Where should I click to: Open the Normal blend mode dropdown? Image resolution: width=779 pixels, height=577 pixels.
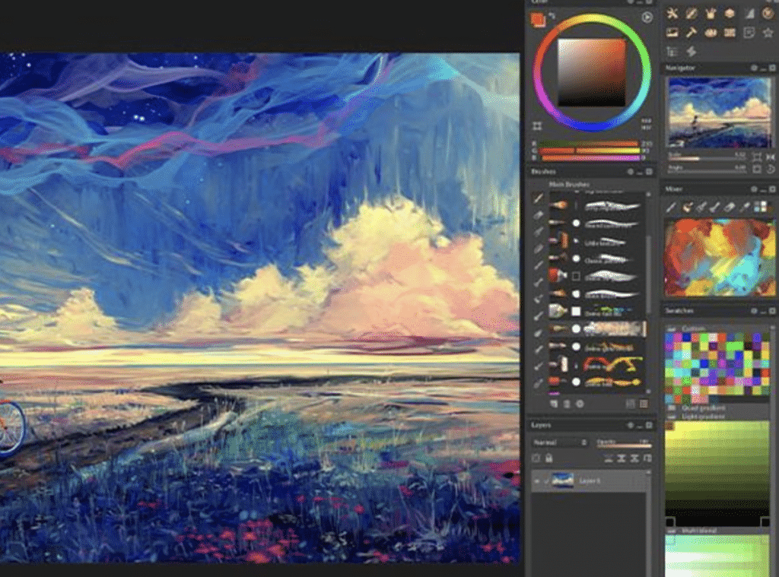click(561, 442)
